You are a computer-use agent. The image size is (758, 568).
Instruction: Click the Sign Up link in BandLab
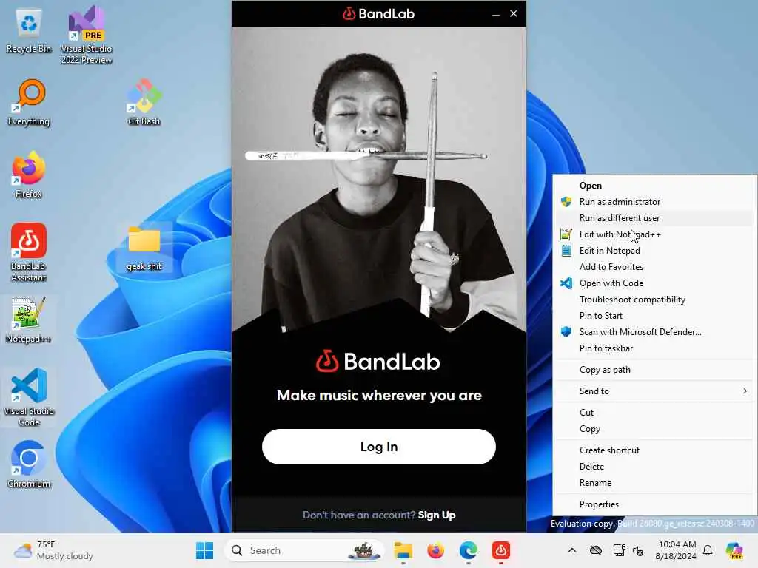coord(437,515)
